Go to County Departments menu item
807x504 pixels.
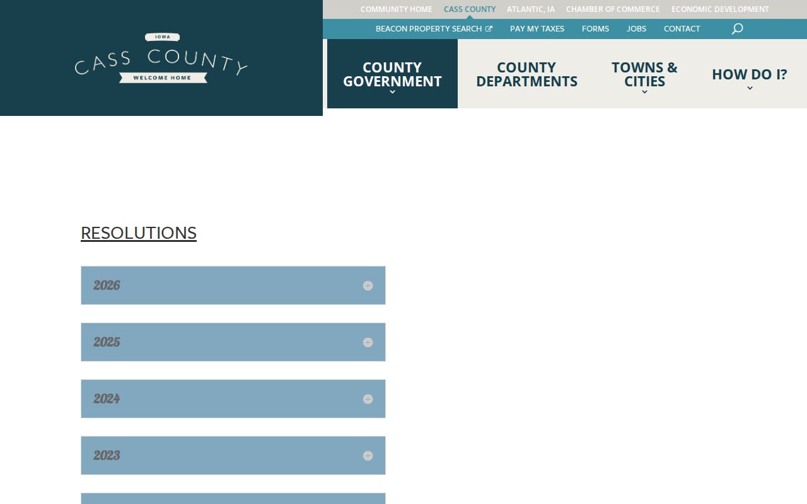[527, 74]
